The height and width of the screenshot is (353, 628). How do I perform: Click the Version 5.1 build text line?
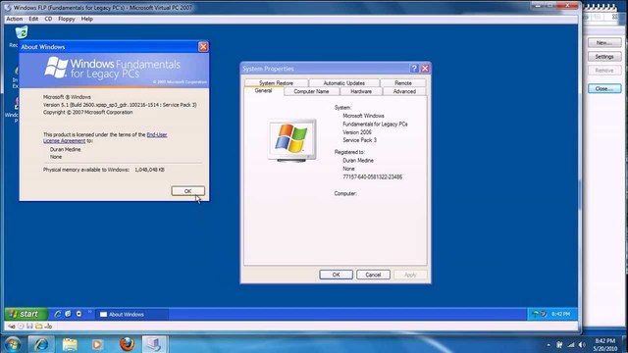(x=120, y=105)
